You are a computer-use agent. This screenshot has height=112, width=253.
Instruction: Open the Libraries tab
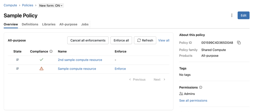click(x=49, y=24)
